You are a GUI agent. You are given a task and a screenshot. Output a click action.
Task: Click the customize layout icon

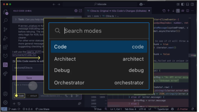click(178, 4)
